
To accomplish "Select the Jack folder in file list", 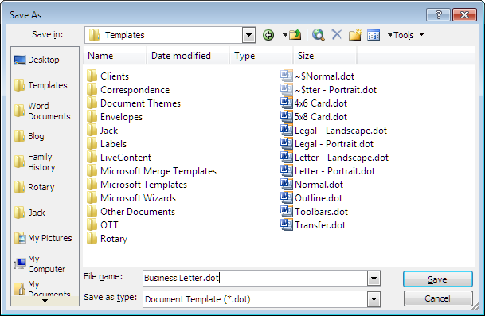I will (x=103, y=131).
